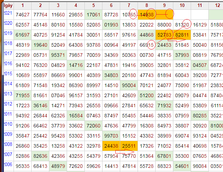Click orange cell 52783

[164, 35]
